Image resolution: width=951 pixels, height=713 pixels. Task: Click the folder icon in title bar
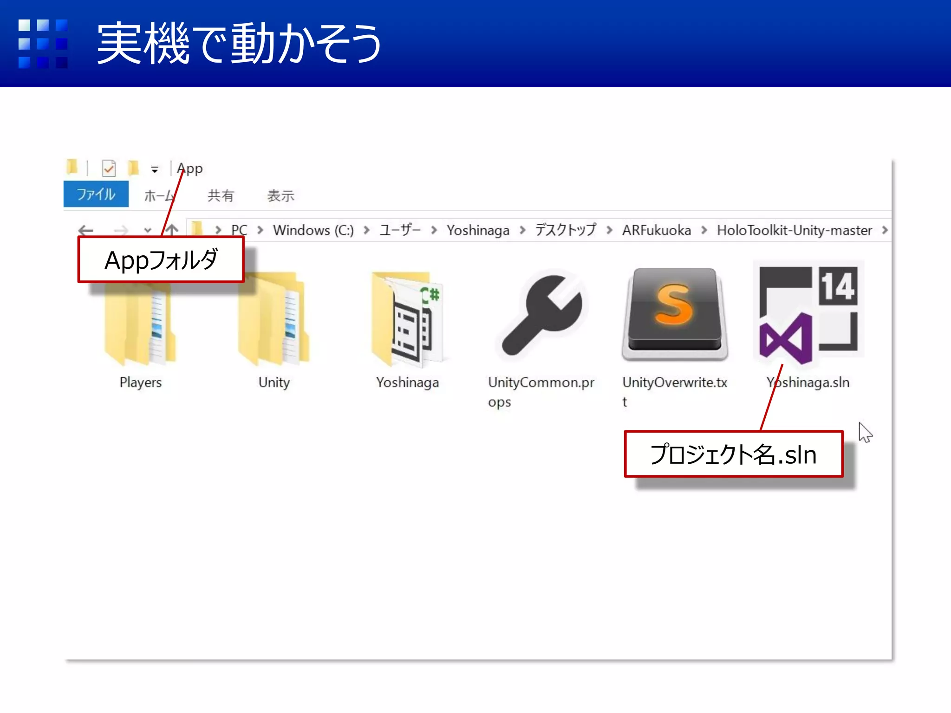[x=72, y=167]
